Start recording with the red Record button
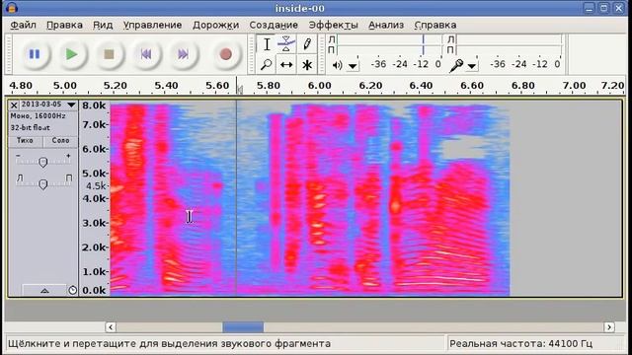 pos(226,54)
